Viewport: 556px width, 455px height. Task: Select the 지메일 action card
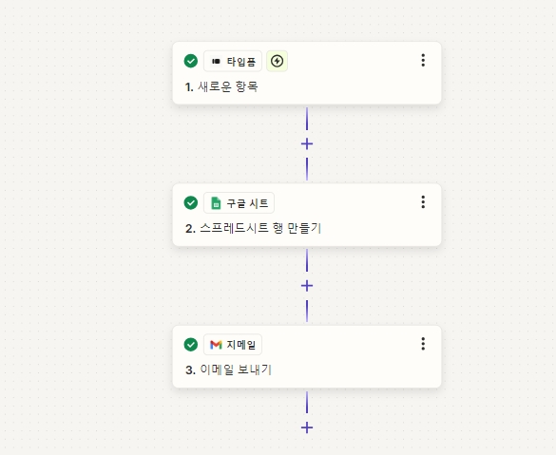tap(307, 356)
